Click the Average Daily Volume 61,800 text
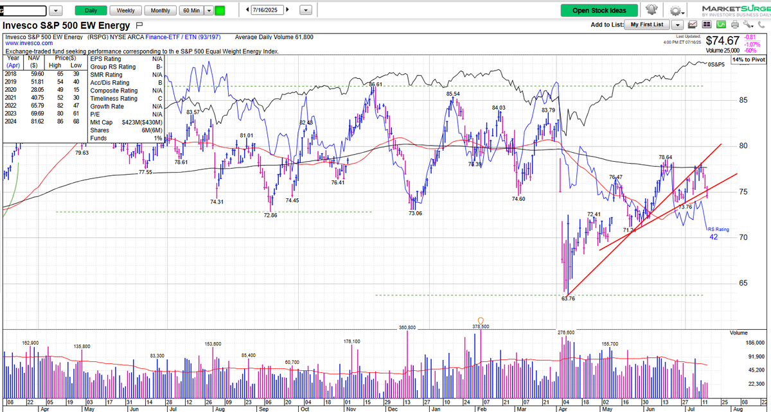771x412 pixels. coord(274,37)
